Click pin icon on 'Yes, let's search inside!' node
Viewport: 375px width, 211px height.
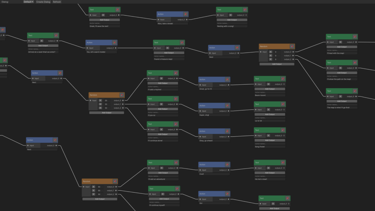[114, 43]
